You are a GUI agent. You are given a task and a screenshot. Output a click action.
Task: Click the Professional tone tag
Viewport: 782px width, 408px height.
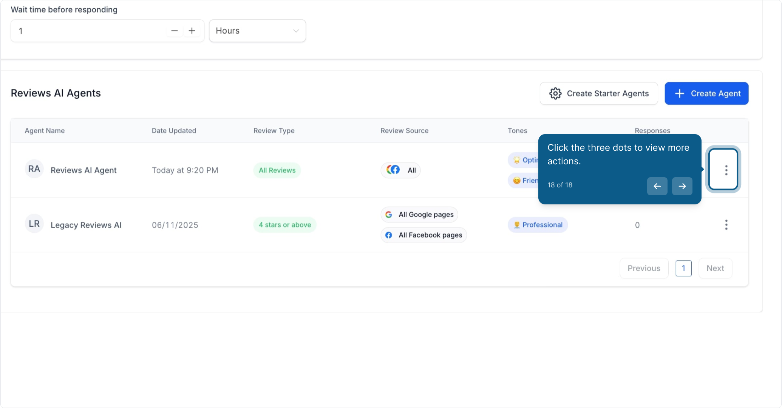pyautogui.click(x=538, y=225)
